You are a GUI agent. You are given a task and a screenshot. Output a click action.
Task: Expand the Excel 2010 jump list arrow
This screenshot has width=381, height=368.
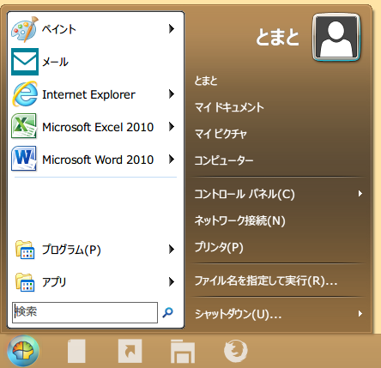(x=172, y=126)
